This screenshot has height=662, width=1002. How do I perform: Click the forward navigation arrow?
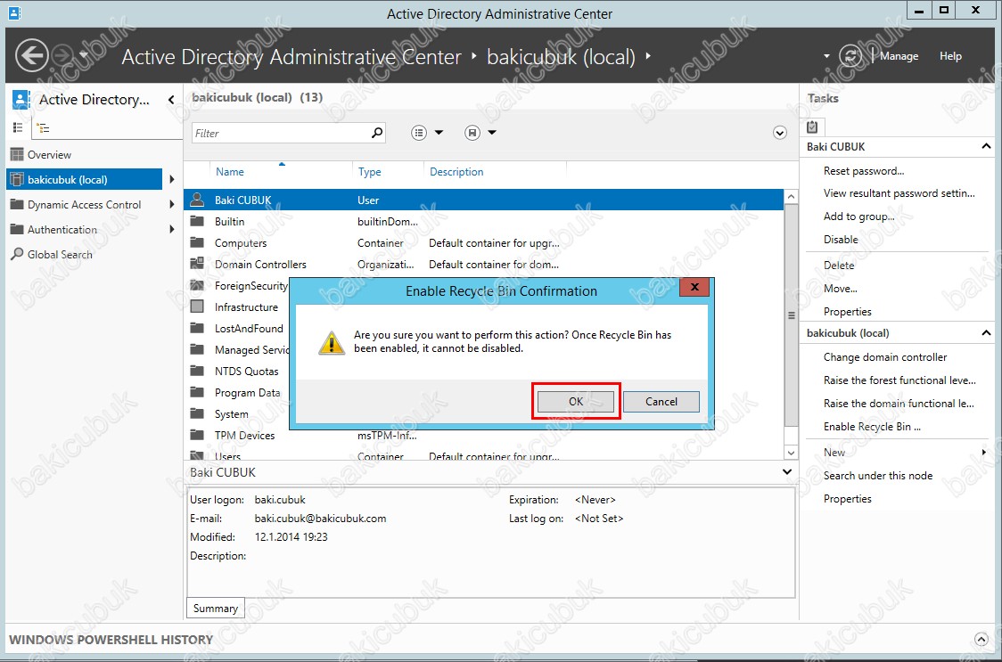tap(62, 55)
